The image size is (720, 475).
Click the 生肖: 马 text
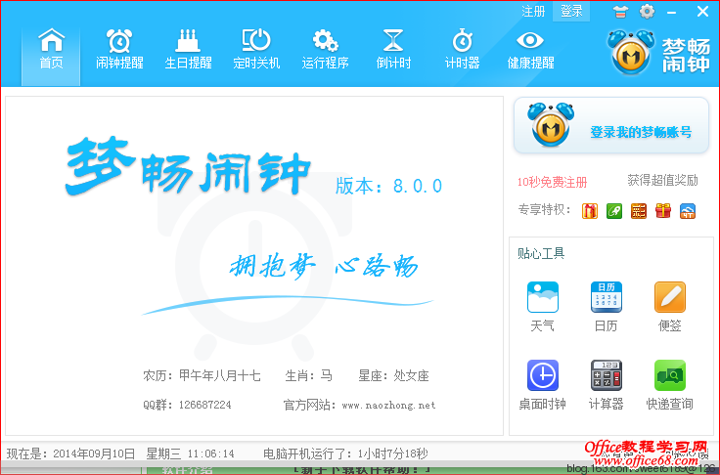click(x=308, y=376)
